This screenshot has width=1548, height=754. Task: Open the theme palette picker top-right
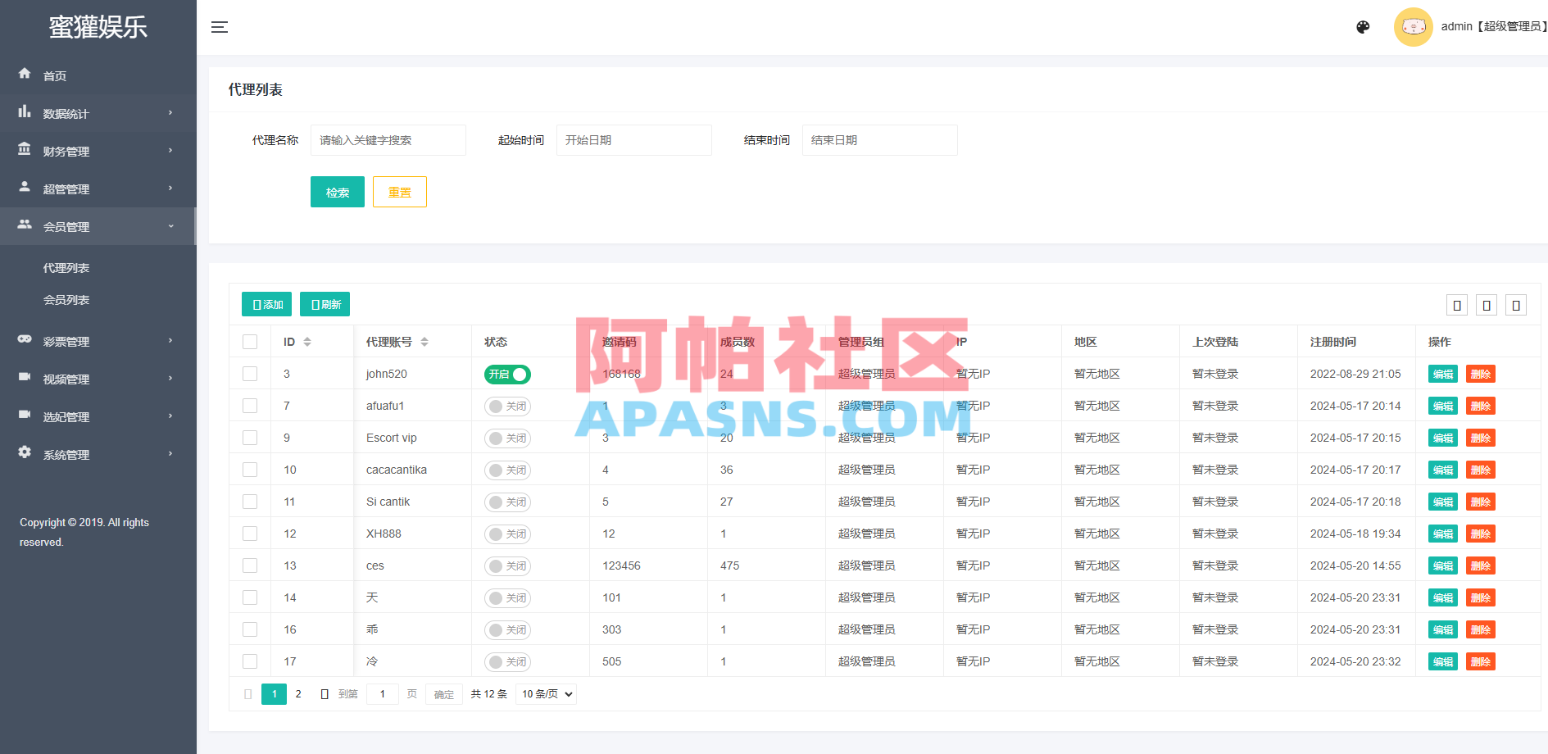1362,26
